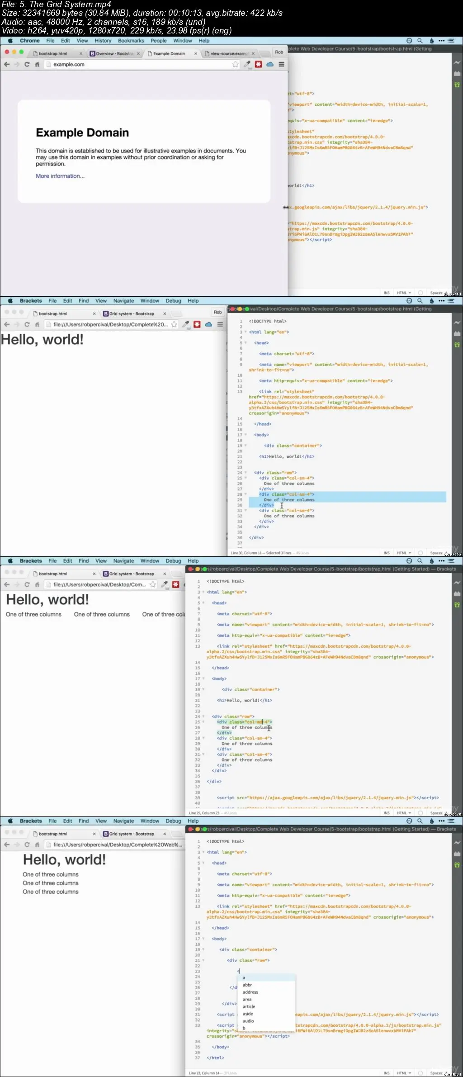The width and height of the screenshot is (463, 1077).
Task: Switch to the Overview · Bootstrap tab
Action: tap(115, 53)
